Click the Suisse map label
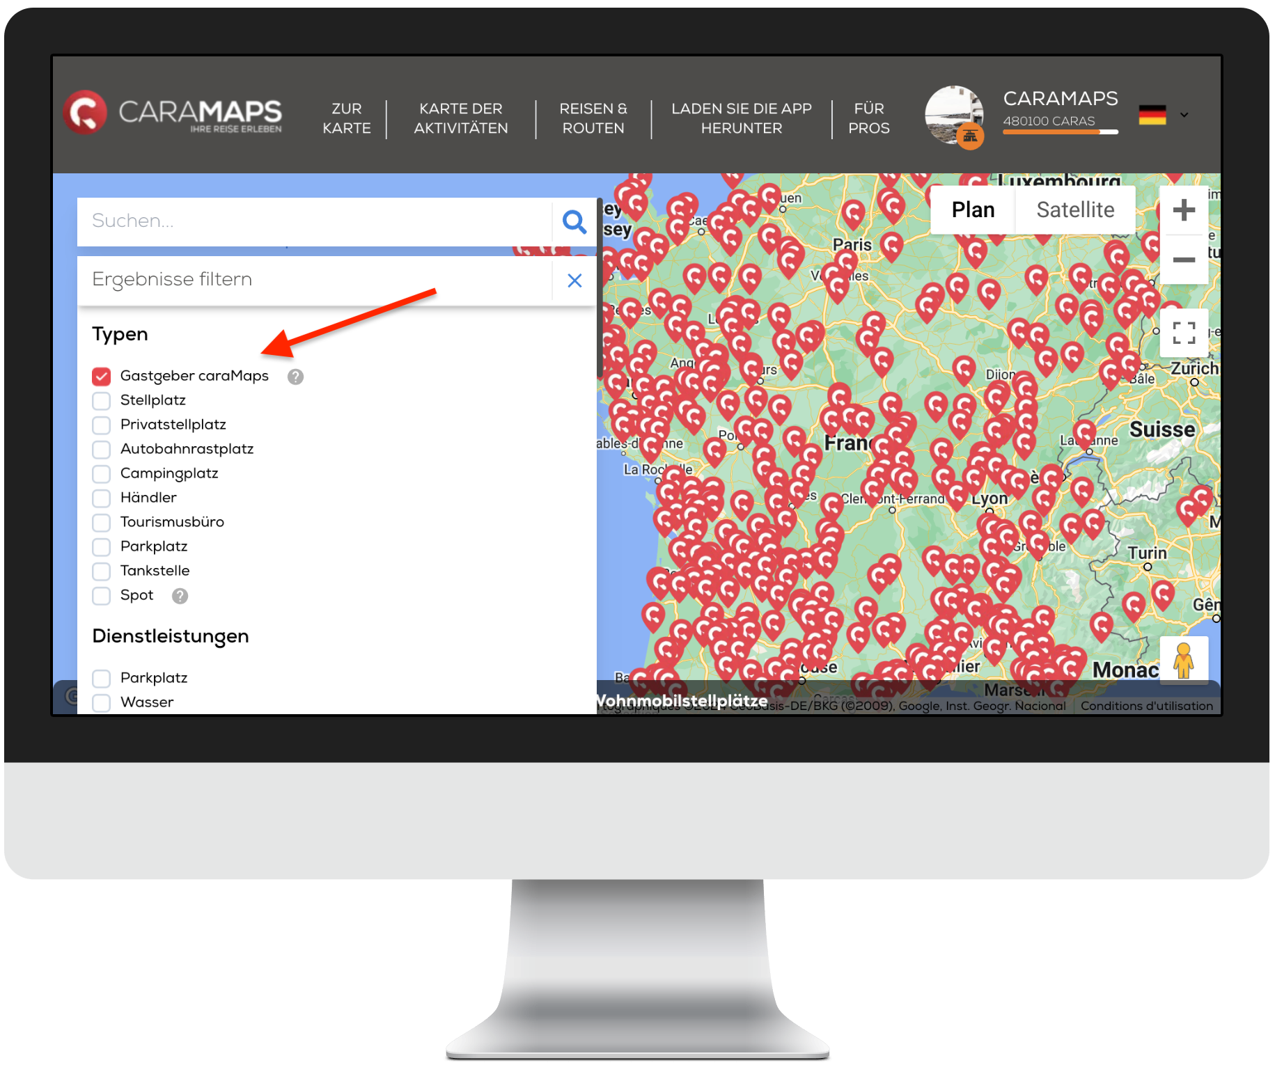The height and width of the screenshot is (1065, 1275). coord(1162,429)
